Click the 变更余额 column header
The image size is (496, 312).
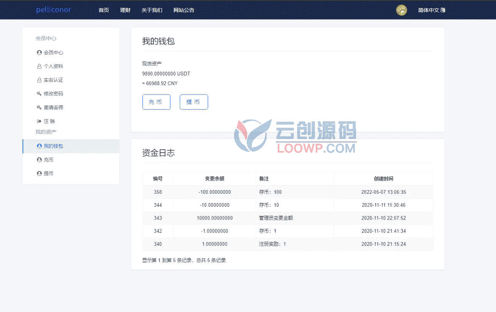[215, 179]
